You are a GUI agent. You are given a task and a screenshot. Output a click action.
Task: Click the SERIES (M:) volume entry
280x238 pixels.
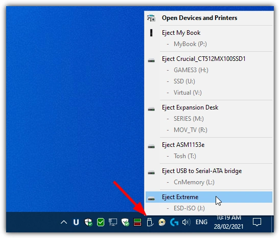(189, 119)
